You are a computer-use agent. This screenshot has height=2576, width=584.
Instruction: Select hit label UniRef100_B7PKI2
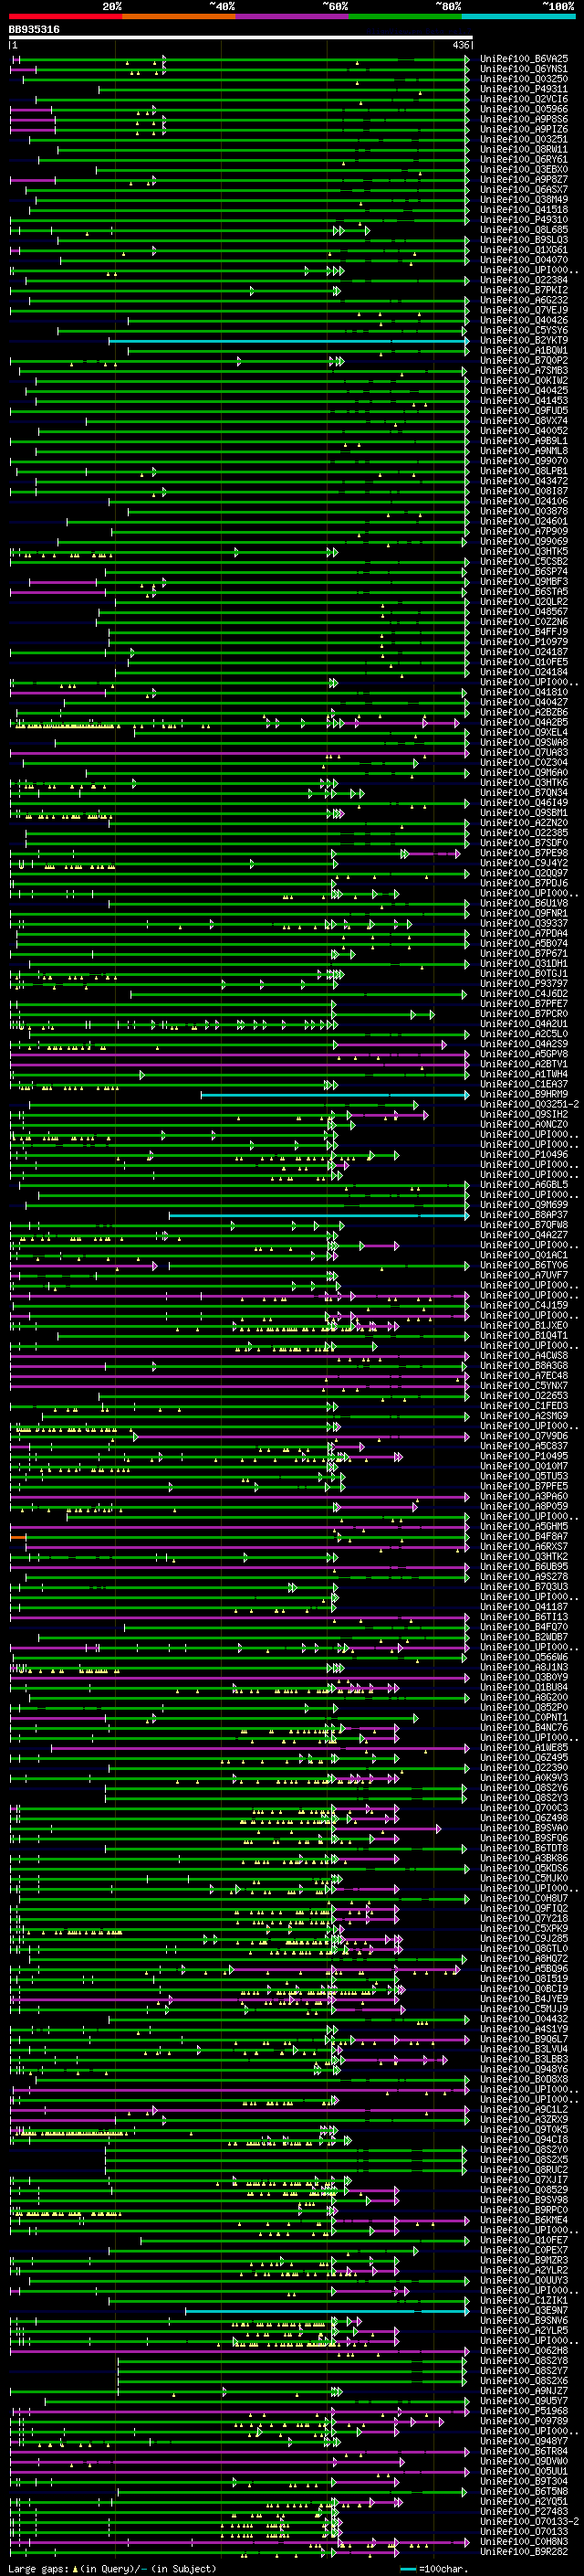(524, 291)
